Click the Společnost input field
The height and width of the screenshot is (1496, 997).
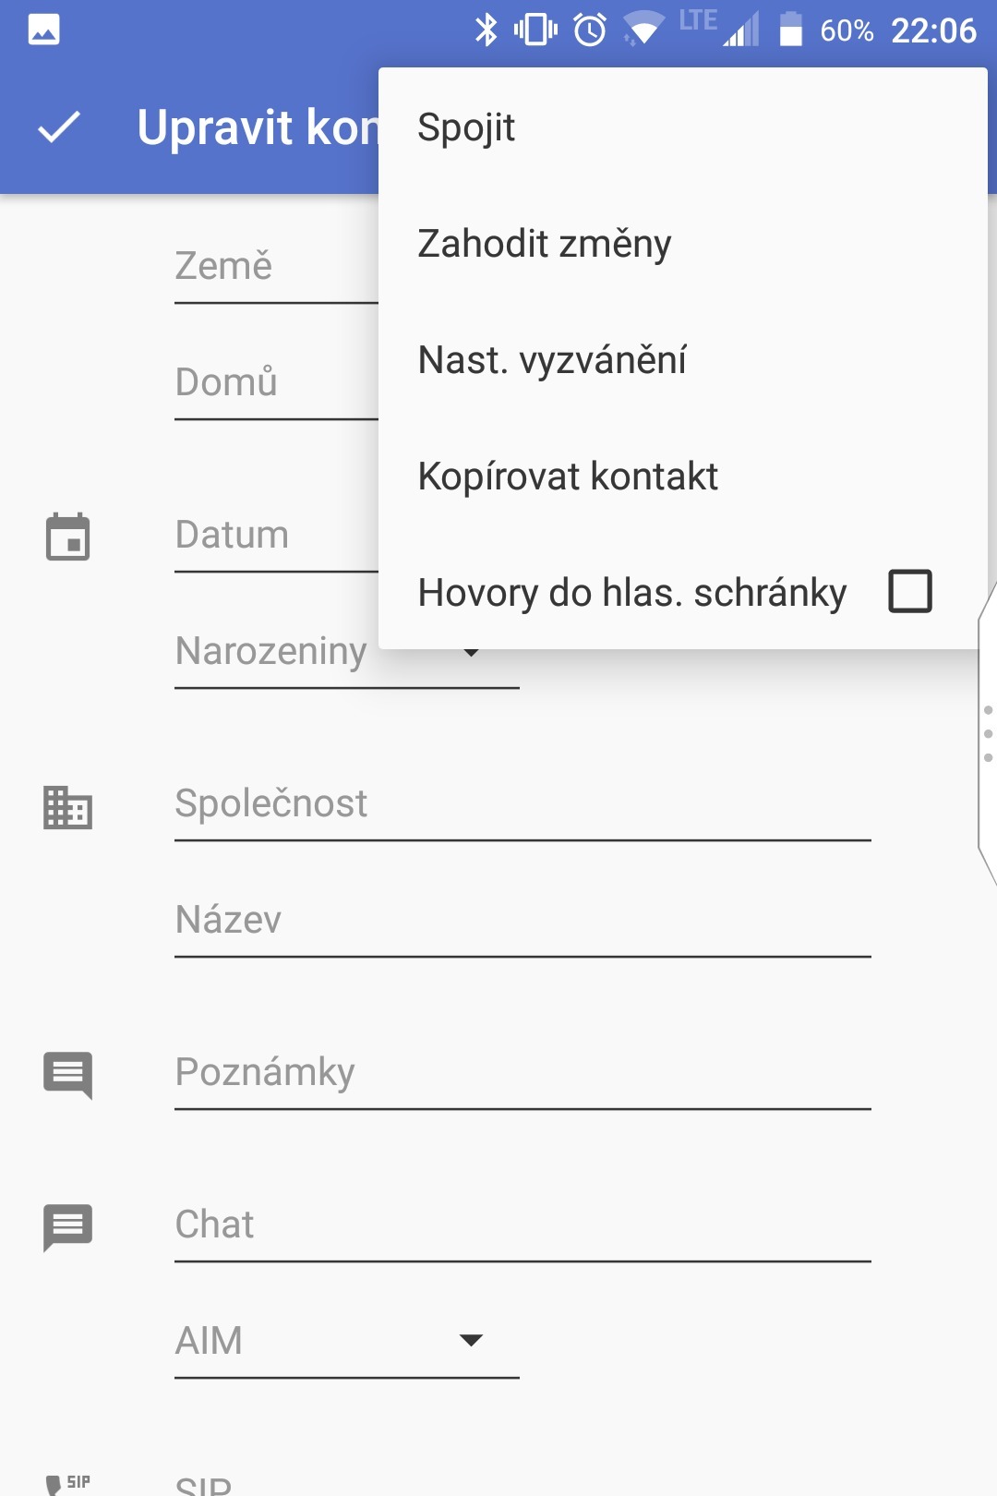point(523,804)
